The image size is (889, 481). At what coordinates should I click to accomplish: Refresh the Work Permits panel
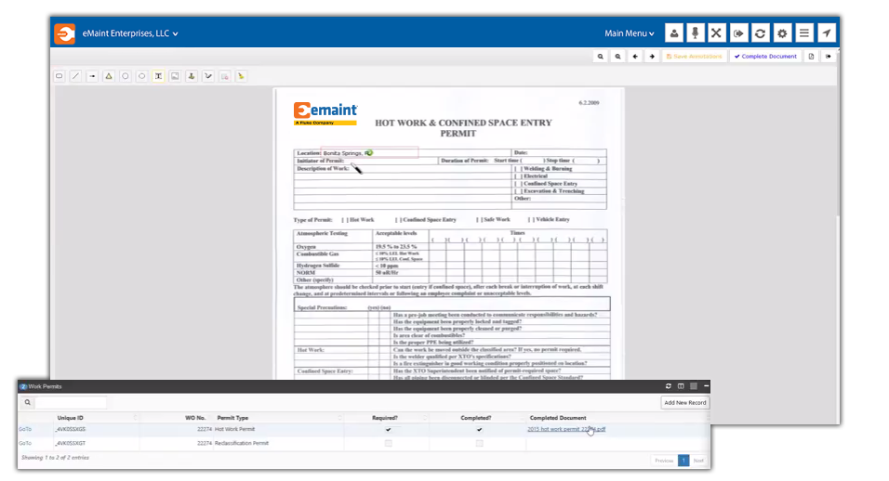[669, 386]
